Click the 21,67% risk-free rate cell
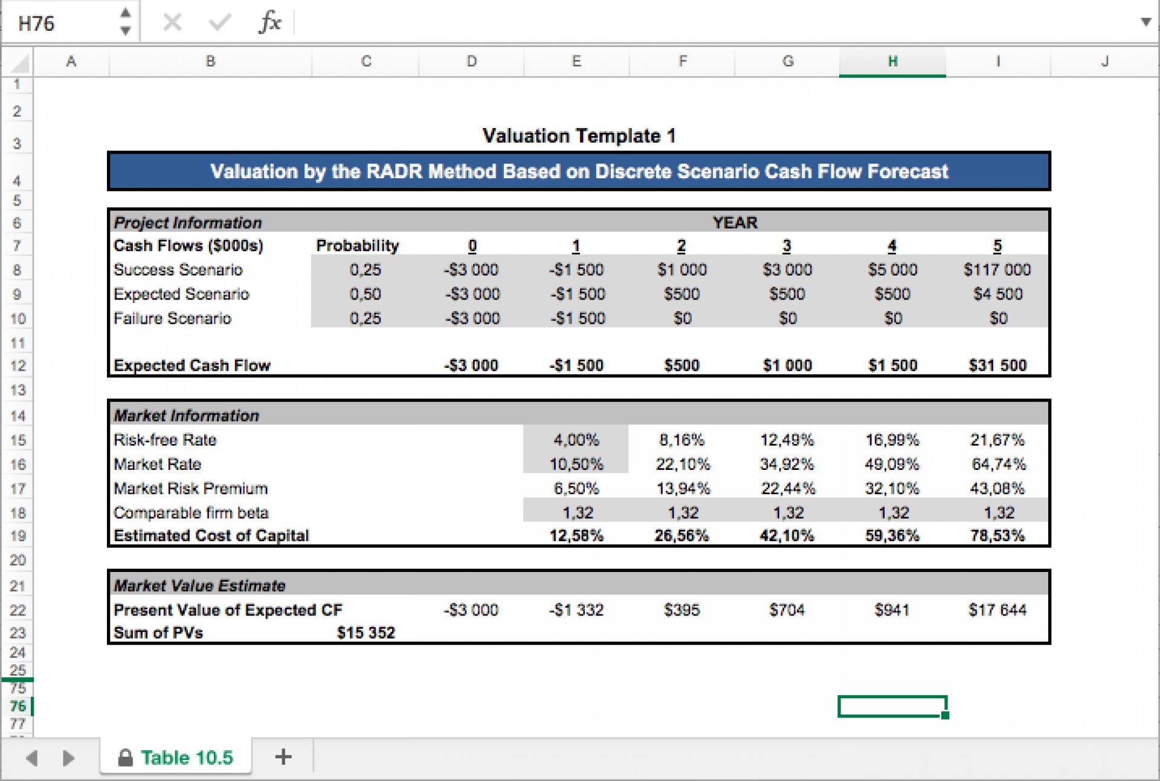 point(997,440)
